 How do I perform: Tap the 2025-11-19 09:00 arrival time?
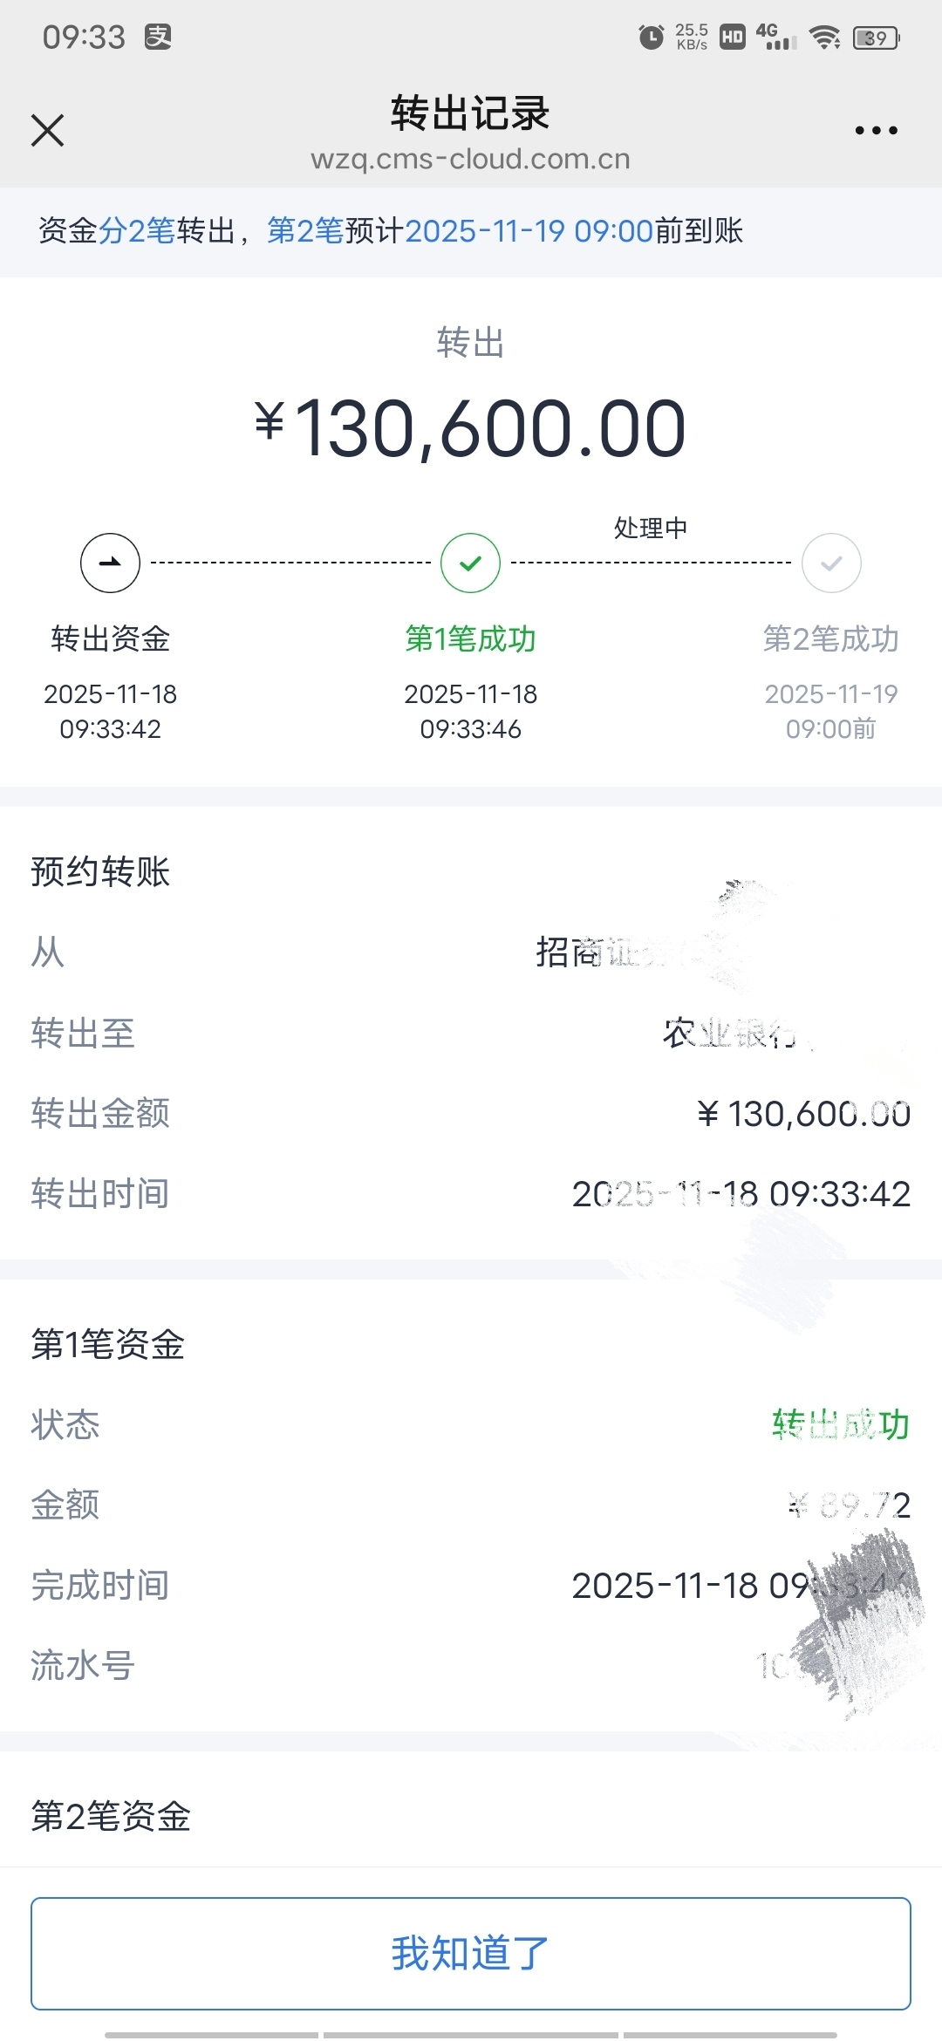(x=529, y=231)
